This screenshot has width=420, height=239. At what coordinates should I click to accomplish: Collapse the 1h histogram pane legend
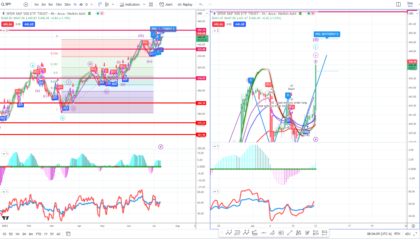[216, 146]
